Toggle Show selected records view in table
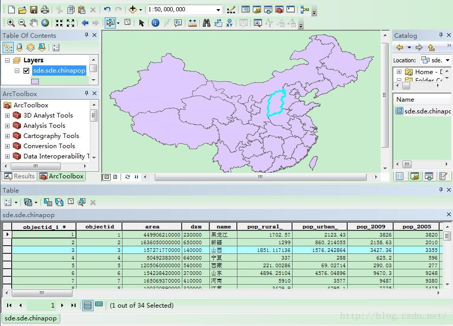This screenshot has width=453, height=326. [x=99, y=305]
